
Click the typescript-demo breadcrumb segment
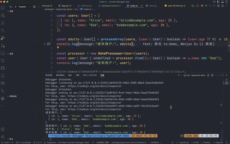click(x=64, y=9)
